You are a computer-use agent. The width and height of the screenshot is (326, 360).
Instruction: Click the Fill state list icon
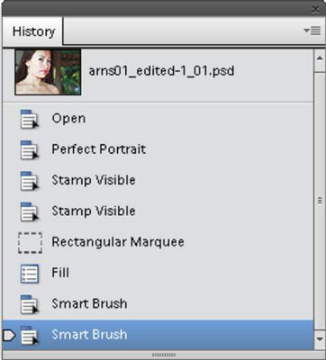(x=30, y=274)
